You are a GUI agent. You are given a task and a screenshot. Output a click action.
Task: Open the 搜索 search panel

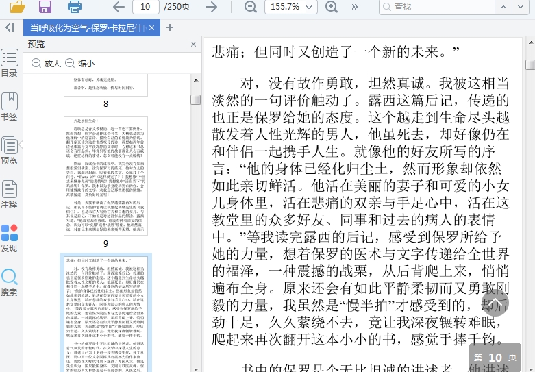pos(9,282)
